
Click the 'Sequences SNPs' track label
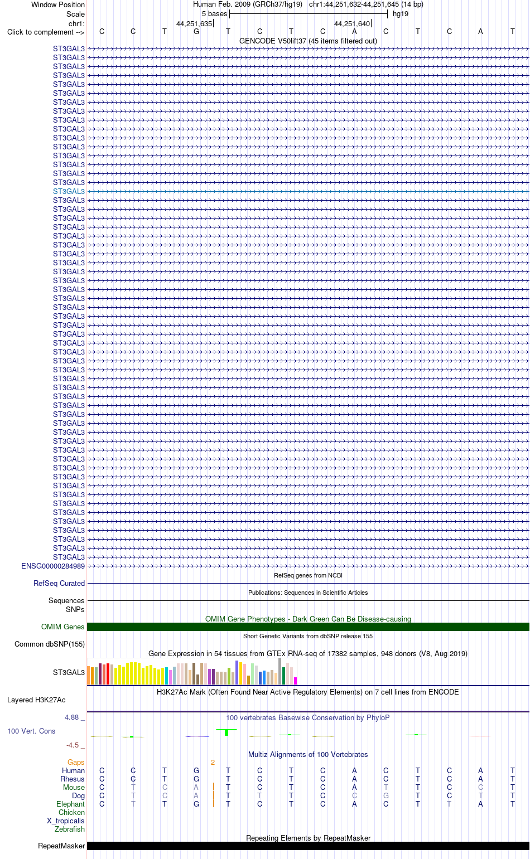[x=66, y=605]
